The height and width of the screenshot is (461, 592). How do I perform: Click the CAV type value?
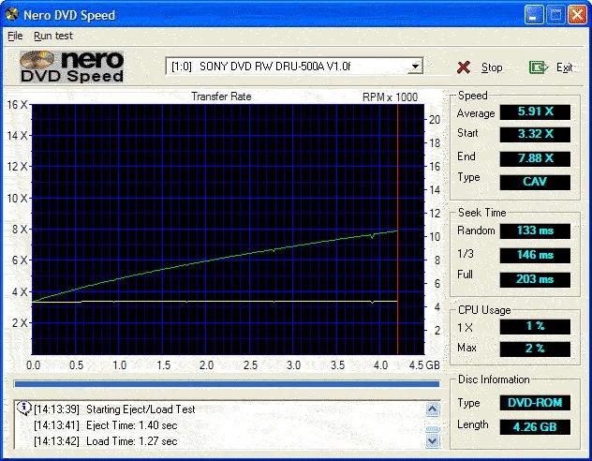coord(535,182)
